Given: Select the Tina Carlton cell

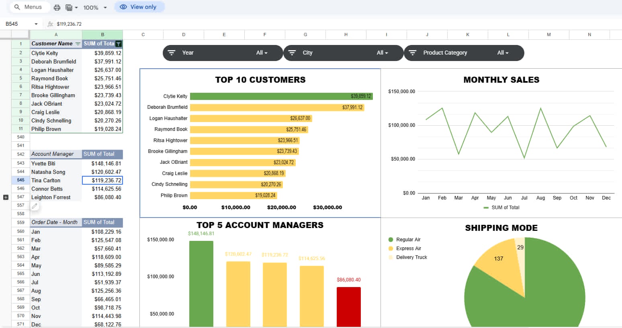Looking at the screenshot, I should point(56,180).
